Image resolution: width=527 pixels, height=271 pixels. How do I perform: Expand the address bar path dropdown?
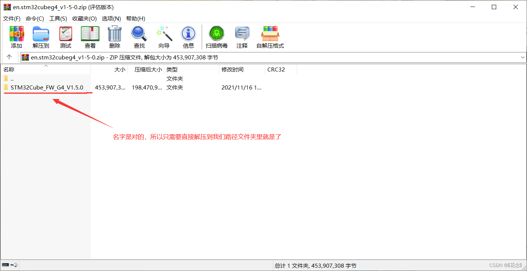tap(523, 57)
